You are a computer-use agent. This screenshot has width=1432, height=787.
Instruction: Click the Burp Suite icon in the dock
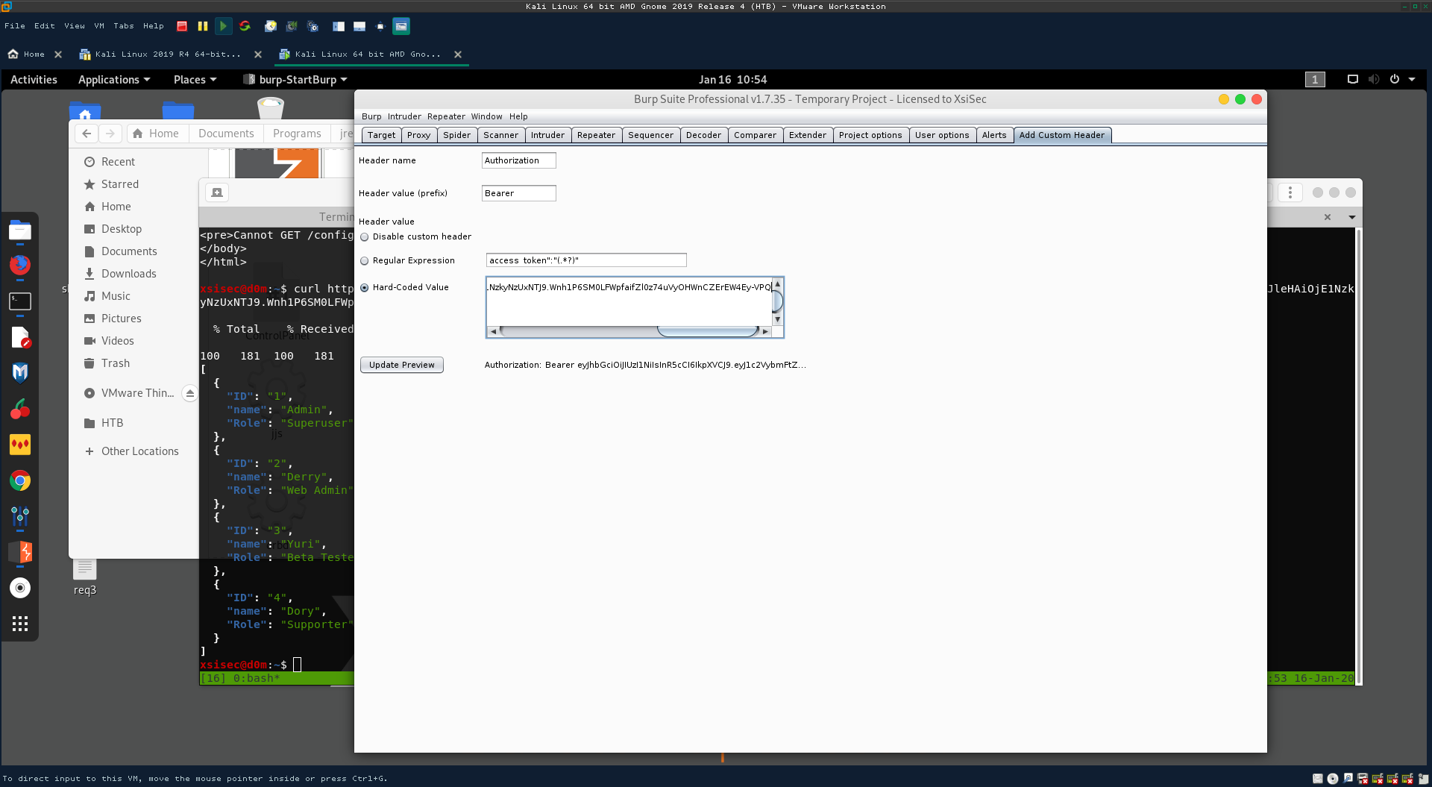(20, 552)
